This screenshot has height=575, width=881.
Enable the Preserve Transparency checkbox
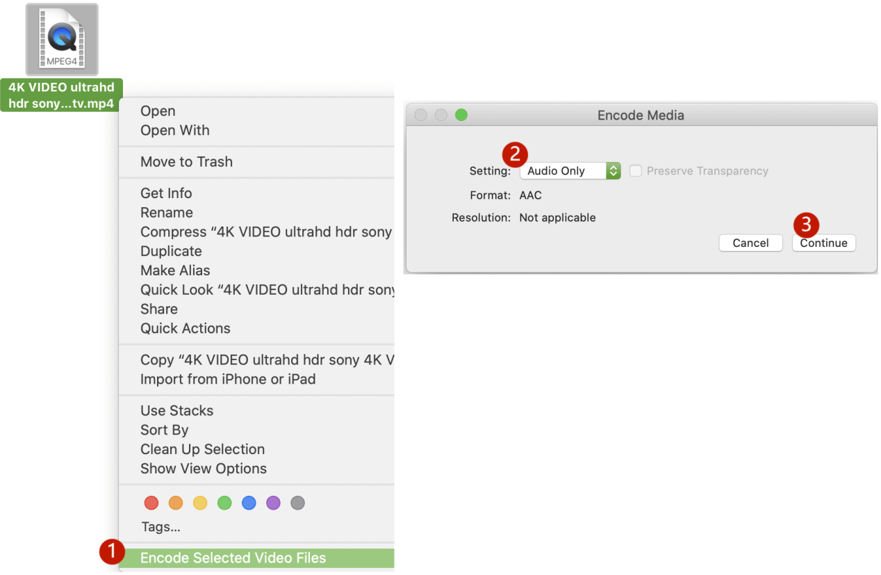(635, 171)
